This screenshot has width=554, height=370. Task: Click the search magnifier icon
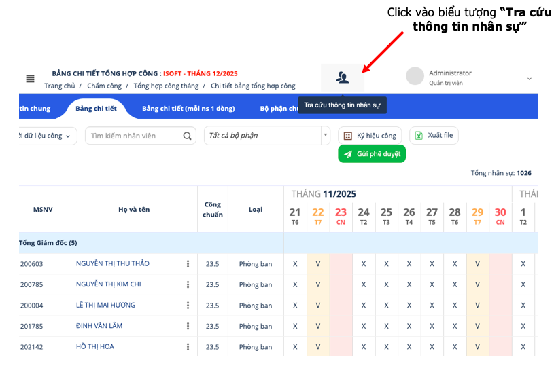tap(188, 136)
